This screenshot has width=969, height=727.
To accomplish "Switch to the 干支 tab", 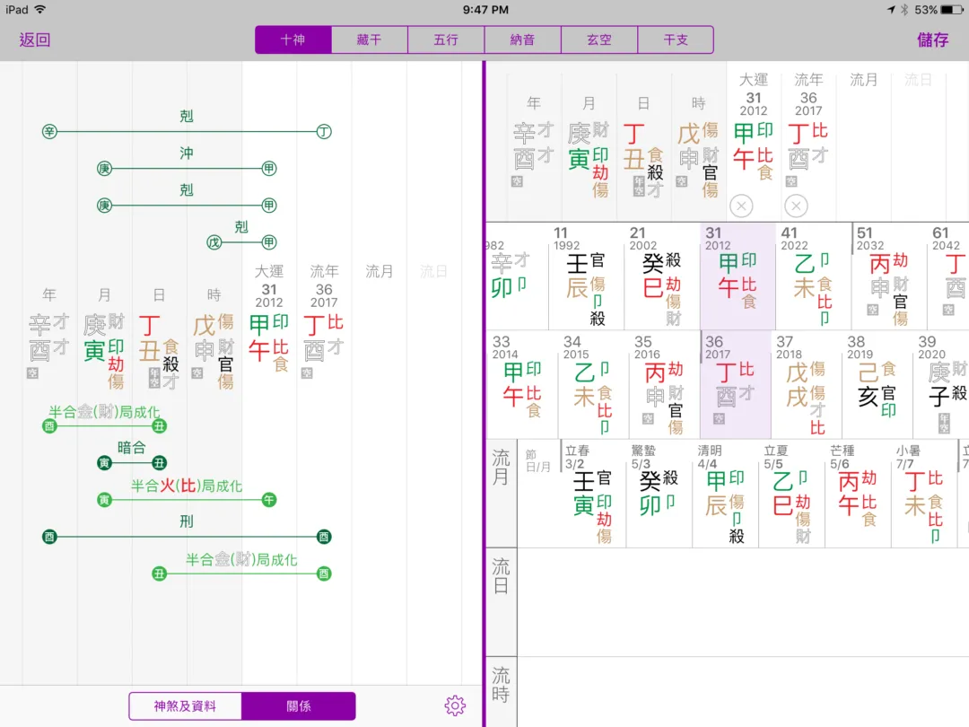I will point(676,39).
